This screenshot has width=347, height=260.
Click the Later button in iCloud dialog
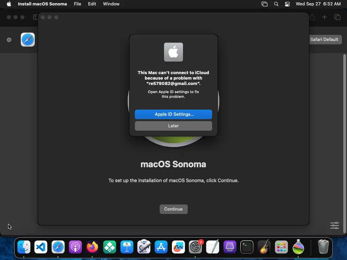pos(173,126)
